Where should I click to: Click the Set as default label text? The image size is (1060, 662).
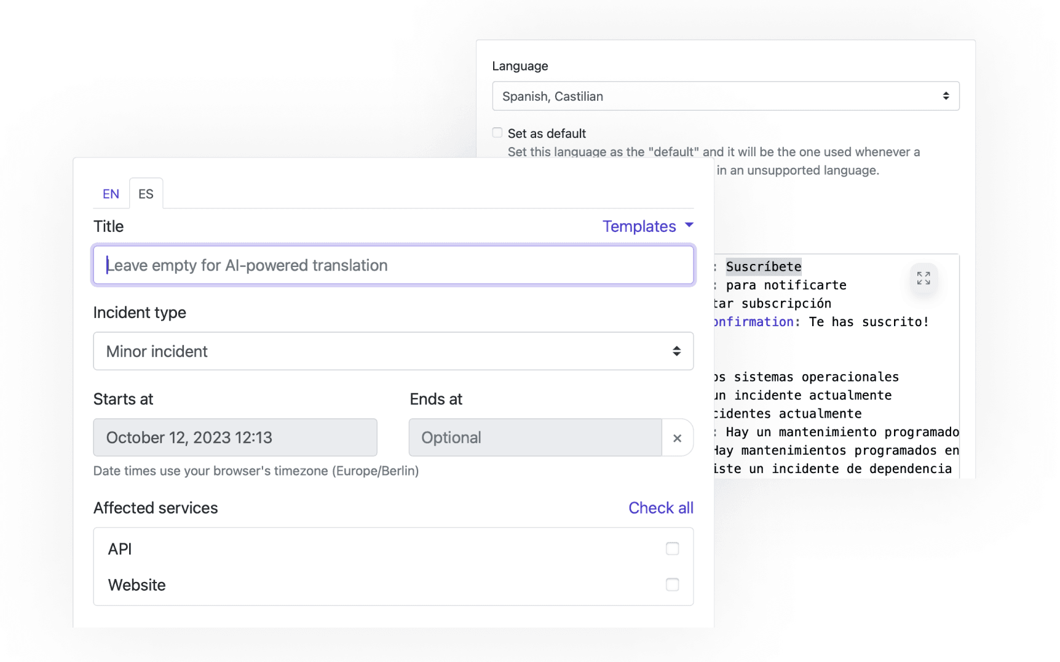coord(547,134)
